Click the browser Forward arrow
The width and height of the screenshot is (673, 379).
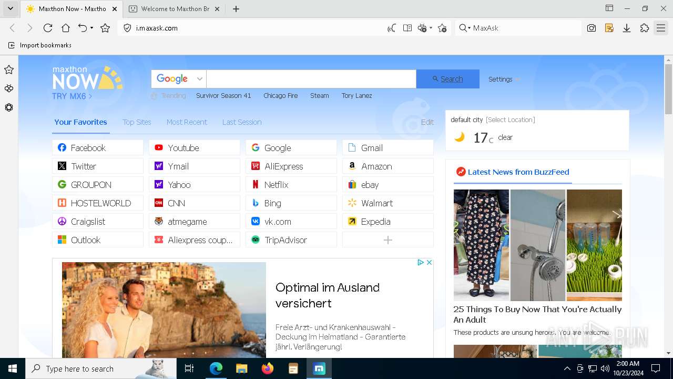tap(30, 28)
